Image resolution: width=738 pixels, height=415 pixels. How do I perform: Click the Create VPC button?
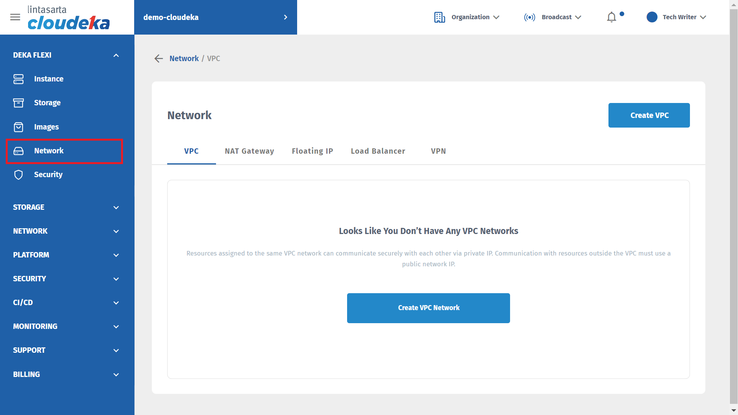[x=649, y=115]
